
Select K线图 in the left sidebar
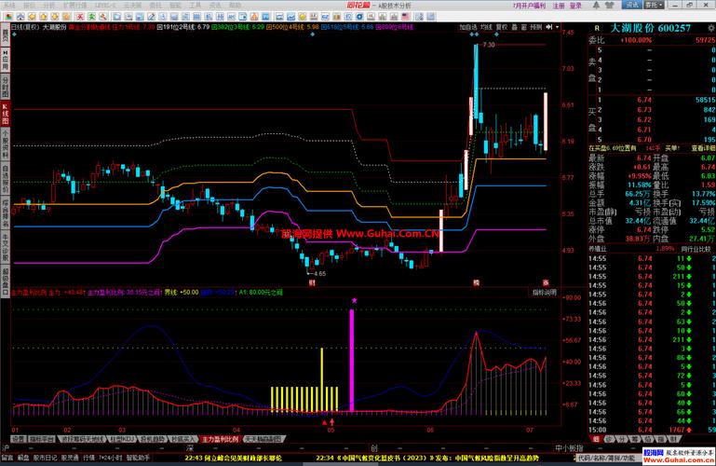(5, 114)
